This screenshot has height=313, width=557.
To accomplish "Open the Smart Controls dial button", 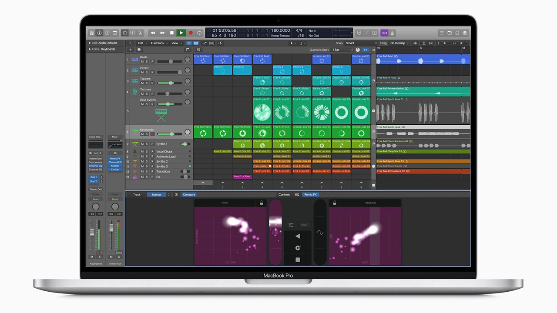I will pyautogui.click(x=125, y=33).
